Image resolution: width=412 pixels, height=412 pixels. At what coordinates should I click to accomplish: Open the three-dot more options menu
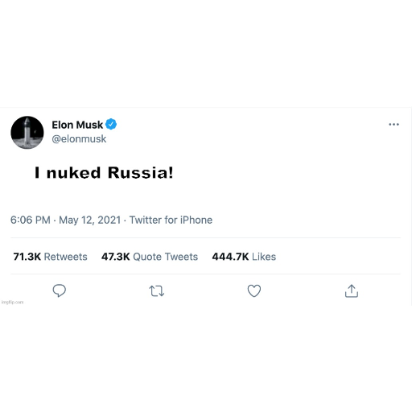click(x=393, y=124)
